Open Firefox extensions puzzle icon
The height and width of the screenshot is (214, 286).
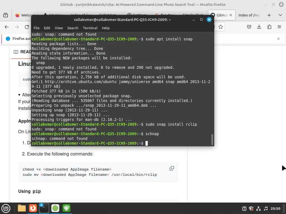click(x=269, y=27)
